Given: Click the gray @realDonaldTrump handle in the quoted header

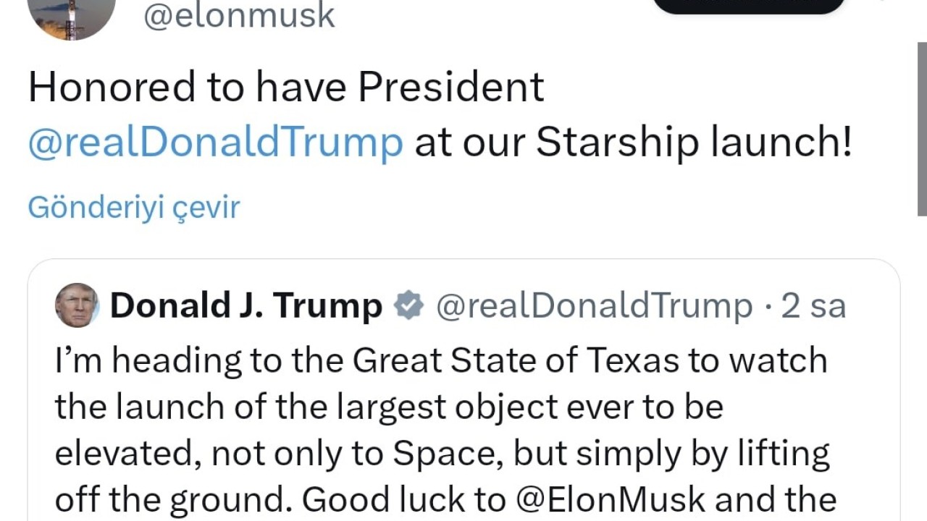Looking at the screenshot, I should tap(594, 305).
